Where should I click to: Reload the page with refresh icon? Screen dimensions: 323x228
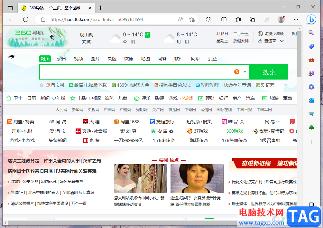coord(26,19)
